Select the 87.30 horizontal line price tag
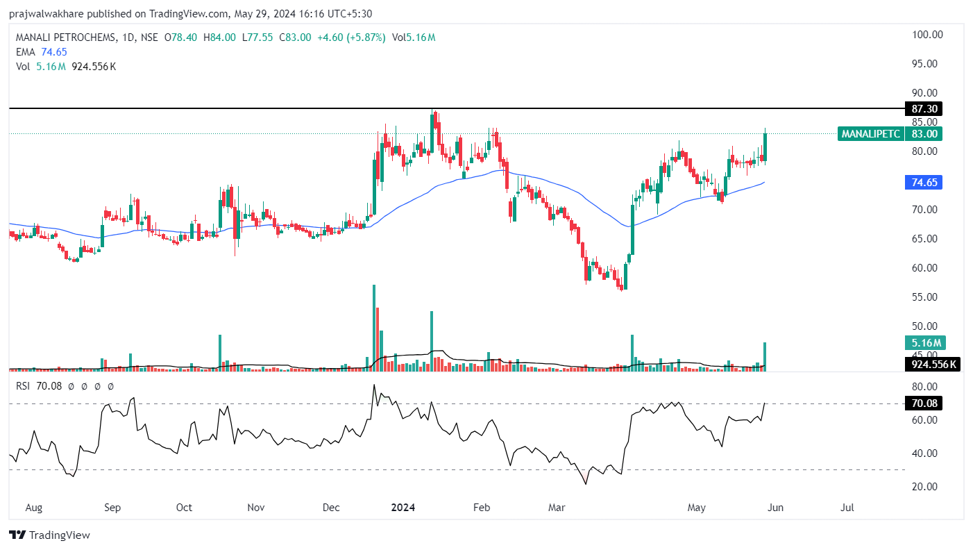The image size is (973, 550). (x=923, y=109)
